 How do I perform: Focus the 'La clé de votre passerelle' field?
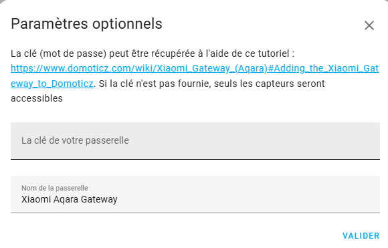tap(195, 140)
